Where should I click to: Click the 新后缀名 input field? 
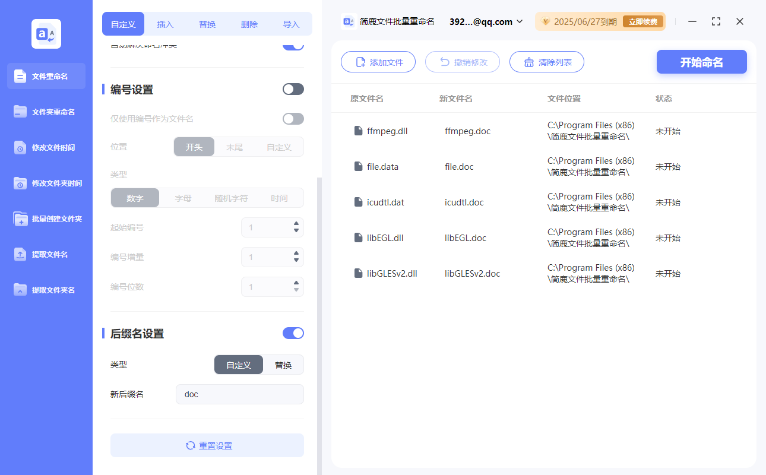coord(239,394)
